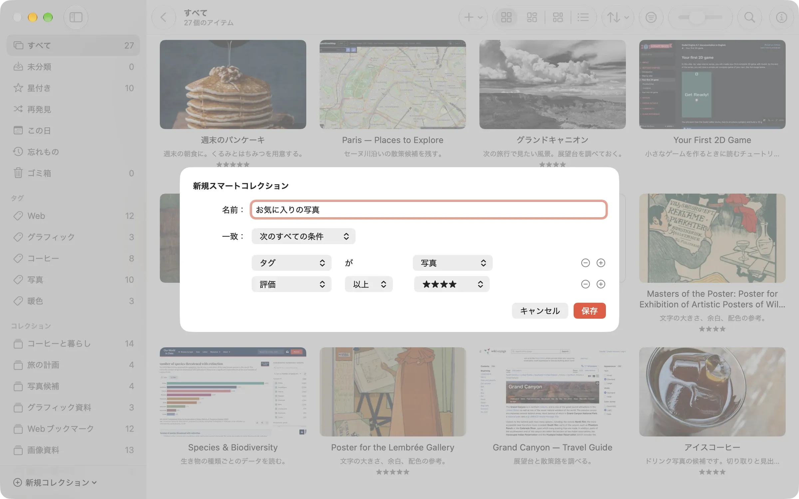Filter by the 暖色 tag

[x=73, y=301]
